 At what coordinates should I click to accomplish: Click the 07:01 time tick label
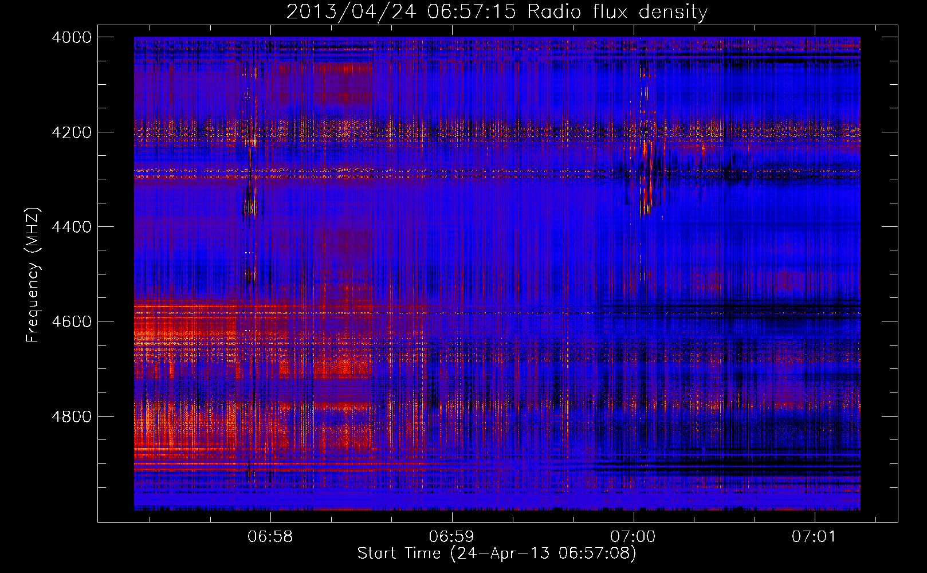(x=814, y=537)
